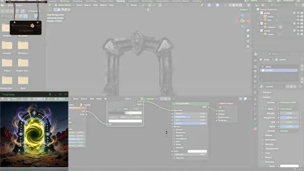Viewport: 304px width, 171px height.
Task: Select rendered viewport shading sphere
Action: click(241, 5)
